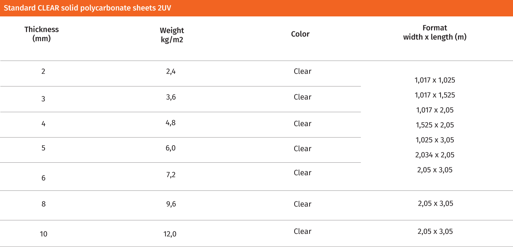Click the 1,525 x 2,05 format entry

[435, 125]
